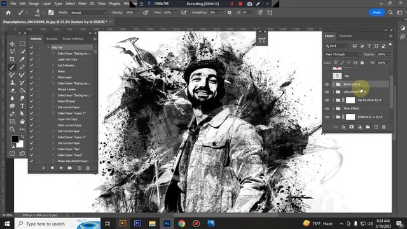Switch to the Brushes tab
This screenshot has width=407, height=229.
(52, 39)
